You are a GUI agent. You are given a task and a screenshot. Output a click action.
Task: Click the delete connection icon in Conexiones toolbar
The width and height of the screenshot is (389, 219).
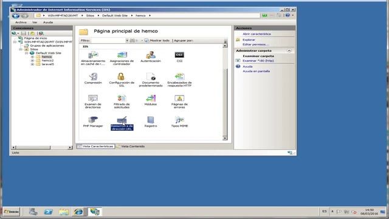pyautogui.click(x=41, y=33)
